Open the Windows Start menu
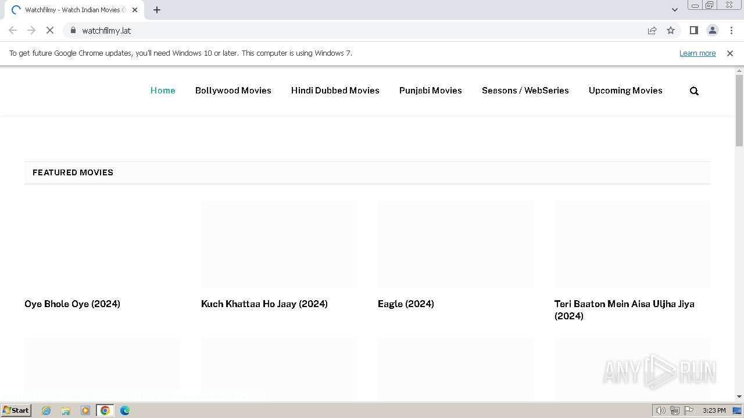Viewport: 744px width, 418px height. coord(16,410)
